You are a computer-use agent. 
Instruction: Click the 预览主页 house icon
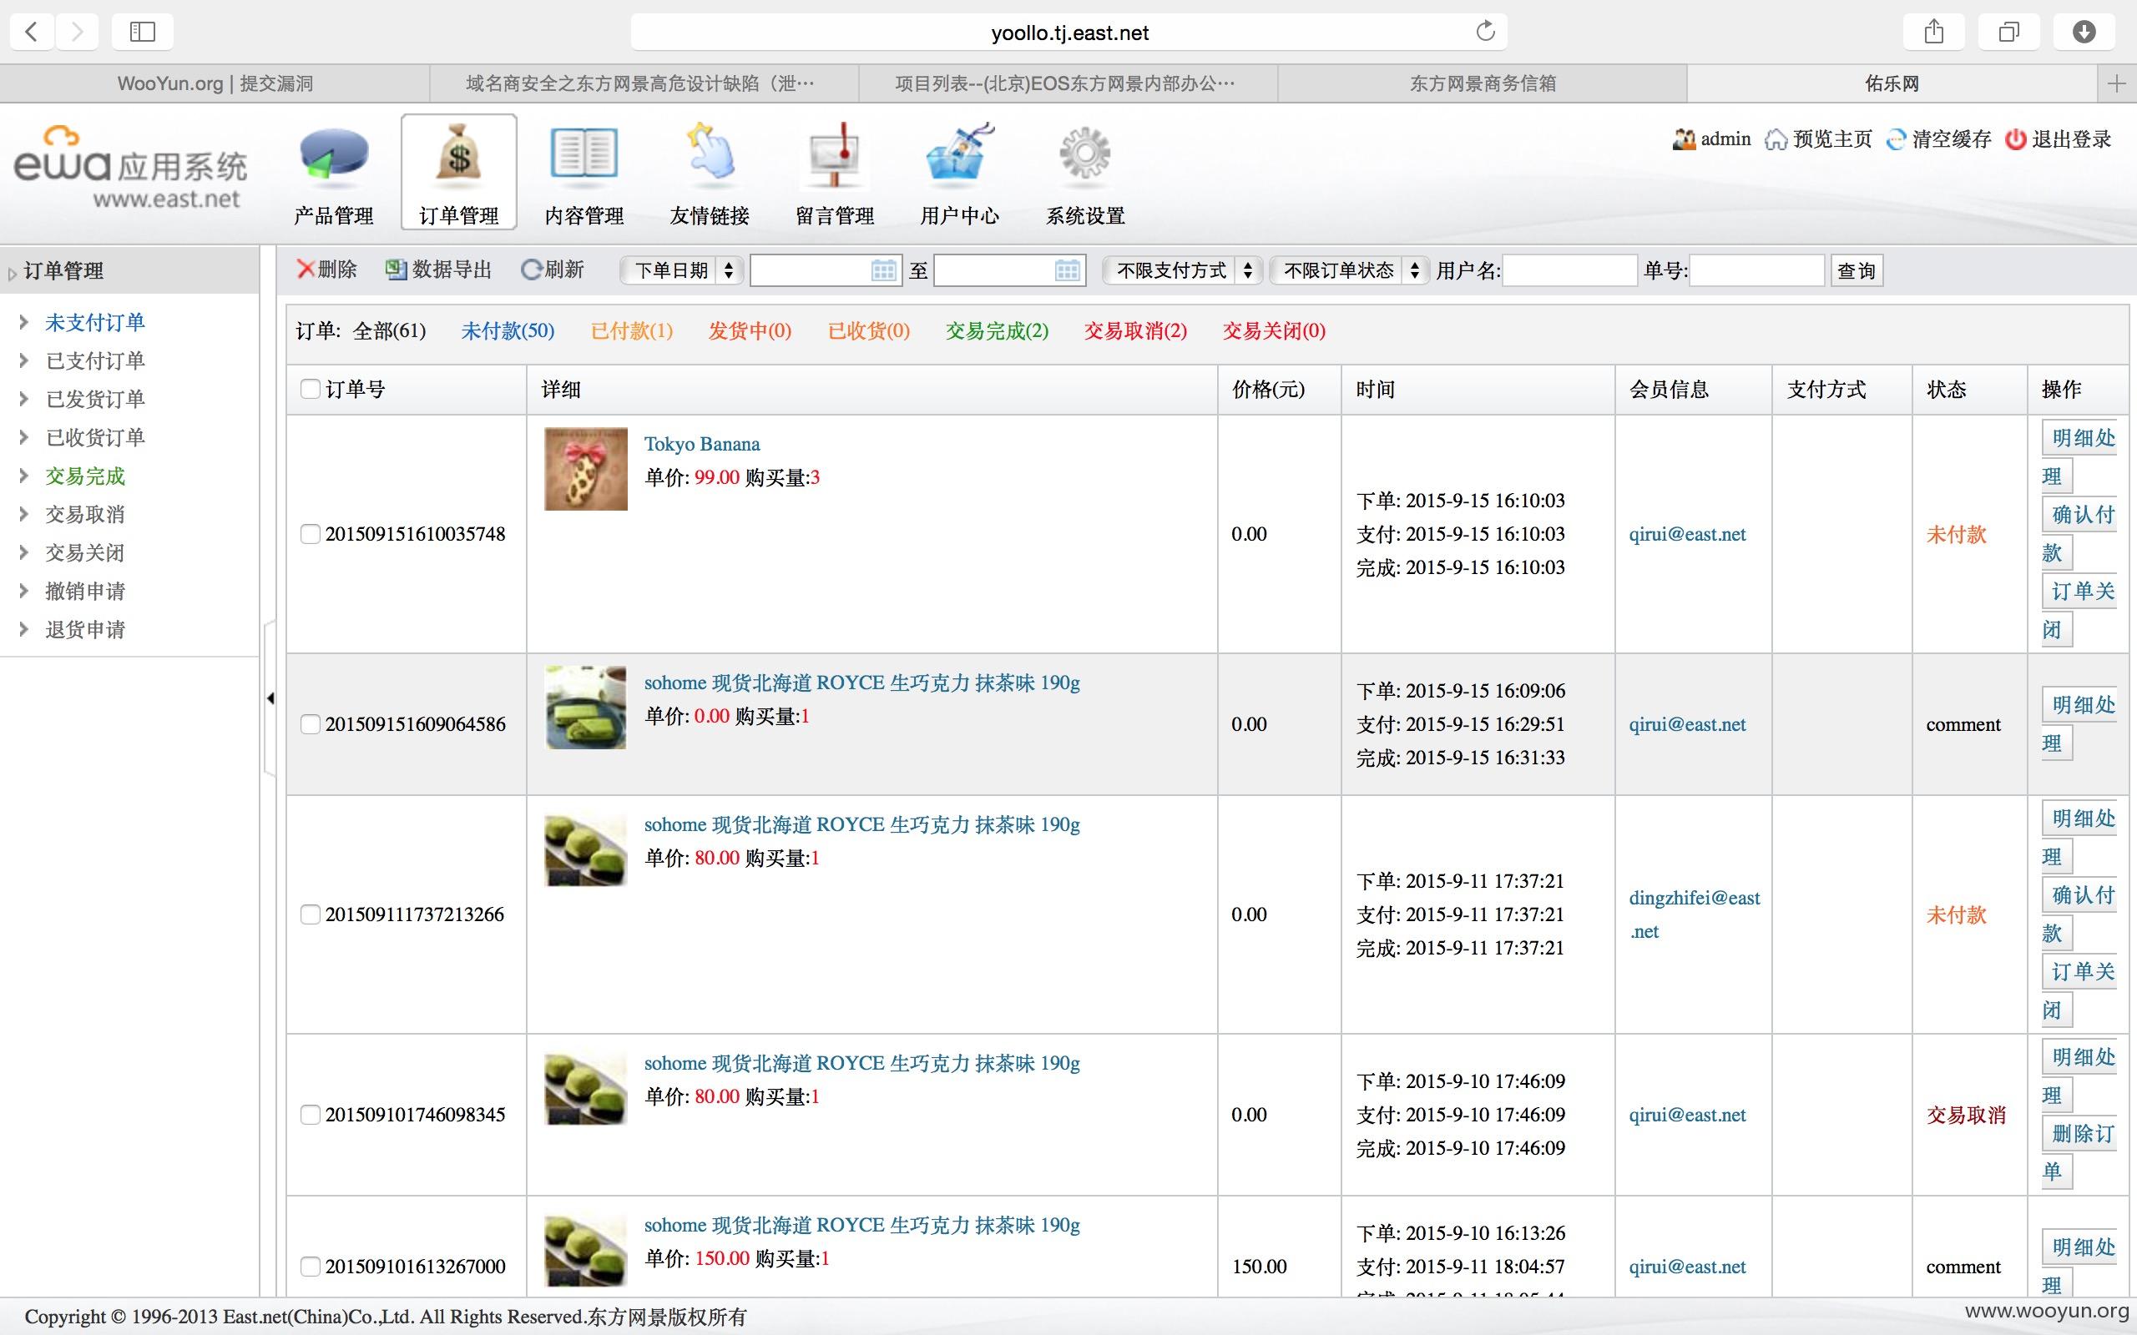click(x=1776, y=139)
